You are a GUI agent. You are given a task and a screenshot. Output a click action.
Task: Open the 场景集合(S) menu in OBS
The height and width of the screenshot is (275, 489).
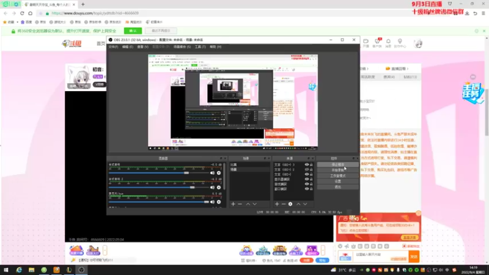pos(182,47)
